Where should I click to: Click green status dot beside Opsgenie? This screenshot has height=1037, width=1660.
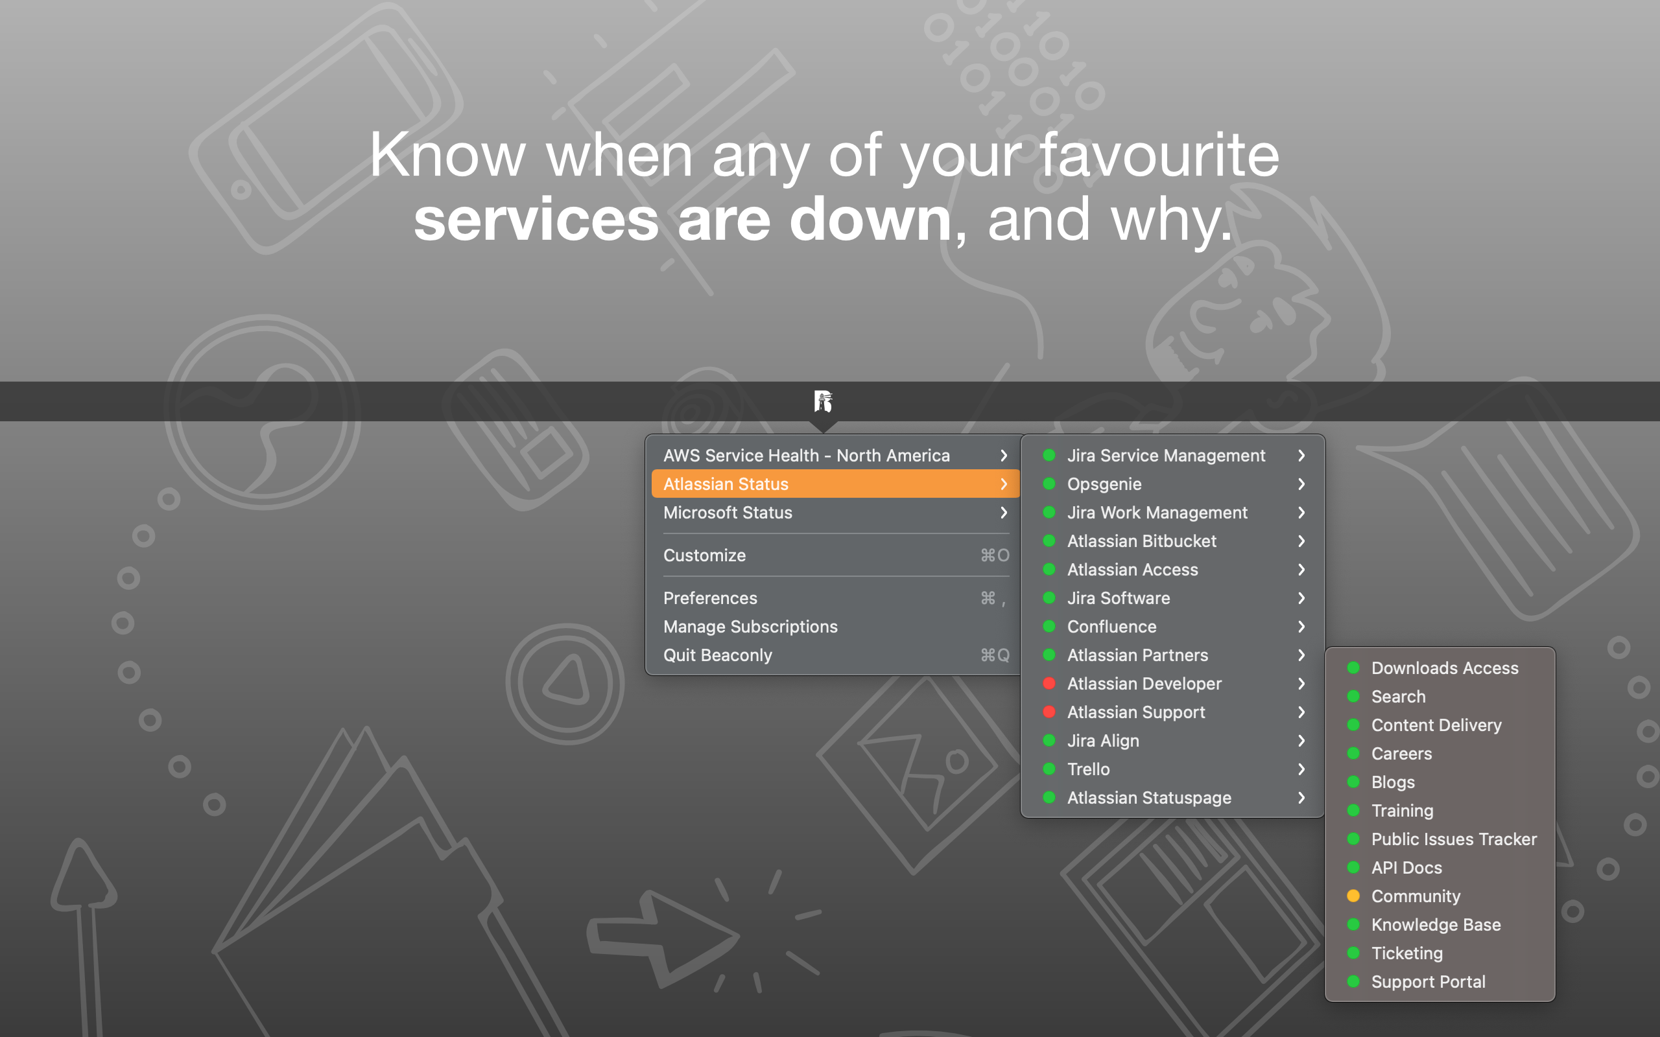1049,484
